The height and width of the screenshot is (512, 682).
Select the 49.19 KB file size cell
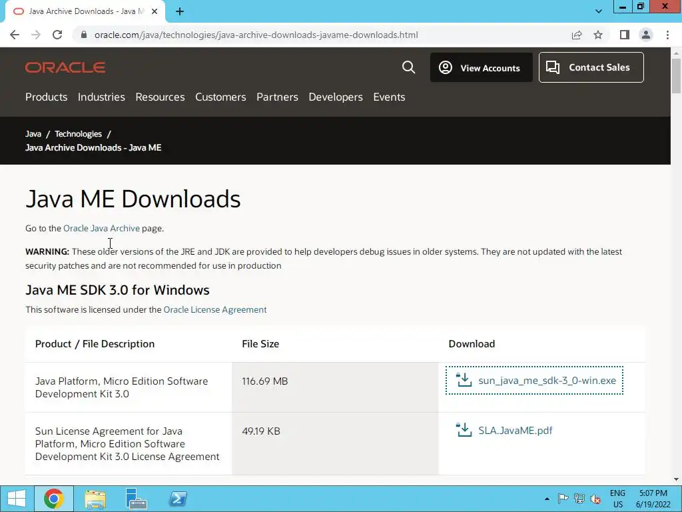[335, 443]
